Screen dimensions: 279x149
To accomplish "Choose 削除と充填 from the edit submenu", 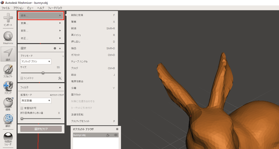I will tap(92, 15).
